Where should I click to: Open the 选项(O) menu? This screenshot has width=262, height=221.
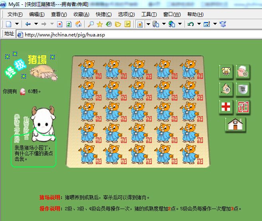point(126,14)
